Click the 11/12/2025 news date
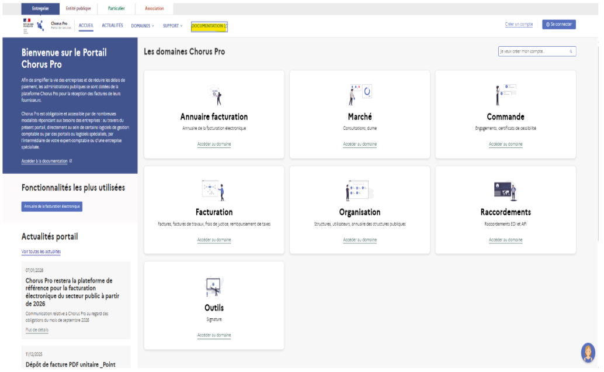Screen dimensions: 604x372 click(34, 354)
